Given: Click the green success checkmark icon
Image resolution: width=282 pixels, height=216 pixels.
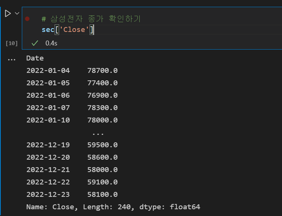Looking at the screenshot, I should [x=35, y=43].
